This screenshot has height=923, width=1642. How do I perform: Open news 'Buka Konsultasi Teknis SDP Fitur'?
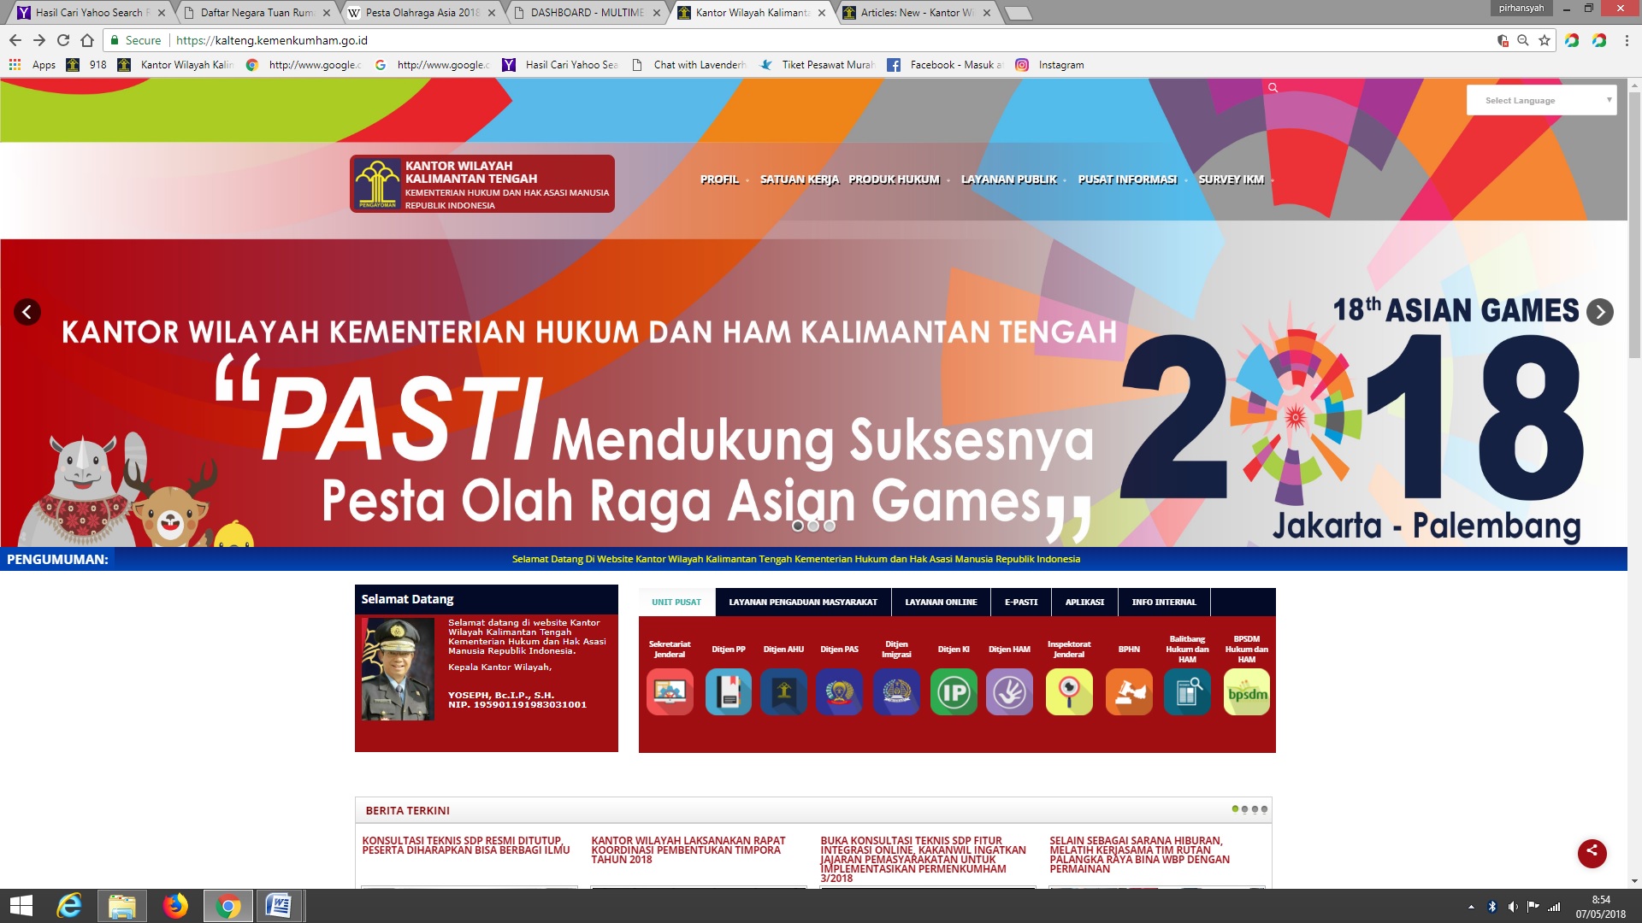pos(924,860)
